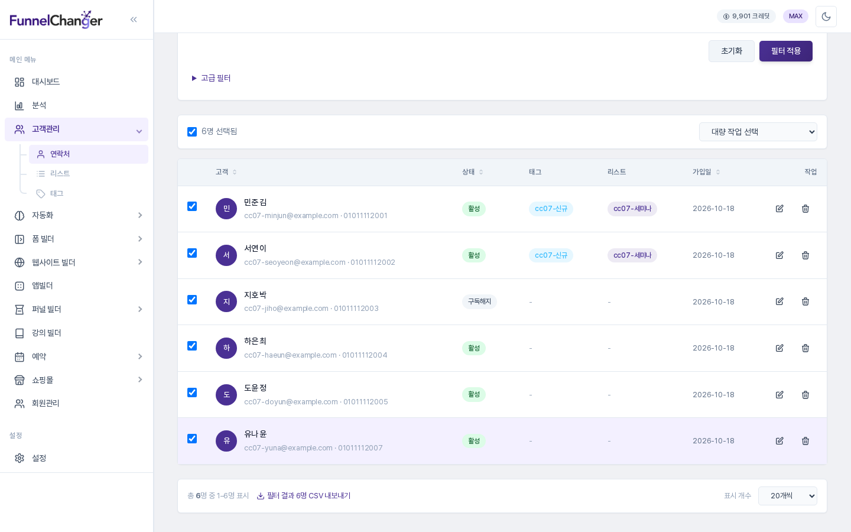Uncheck the checkbox for 유나 윤
The height and width of the screenshot is (532, 851).
(192, 439)
